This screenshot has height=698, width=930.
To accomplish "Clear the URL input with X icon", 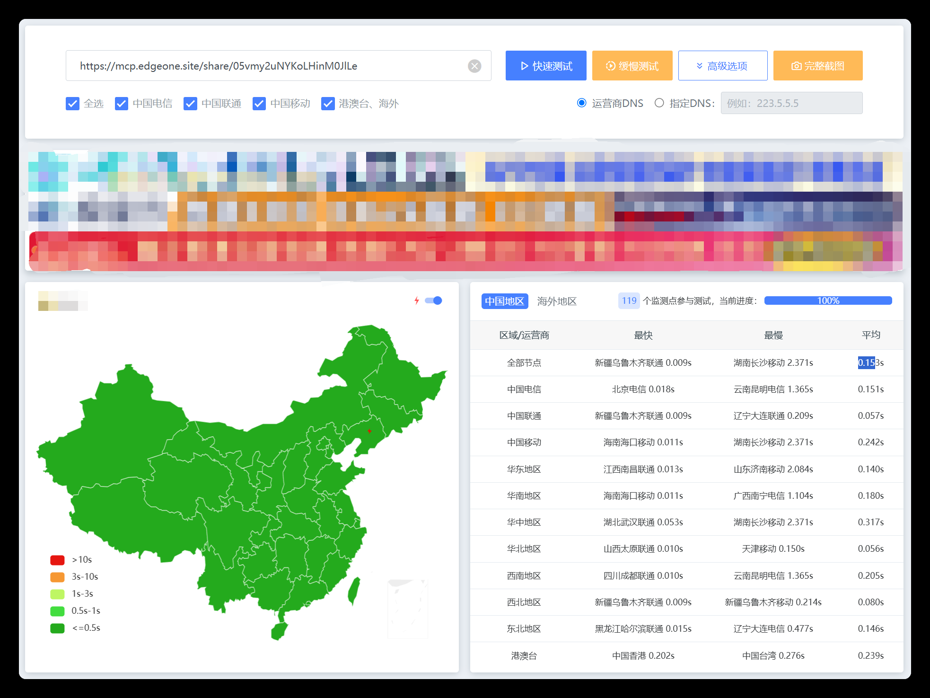I will 474,66.
